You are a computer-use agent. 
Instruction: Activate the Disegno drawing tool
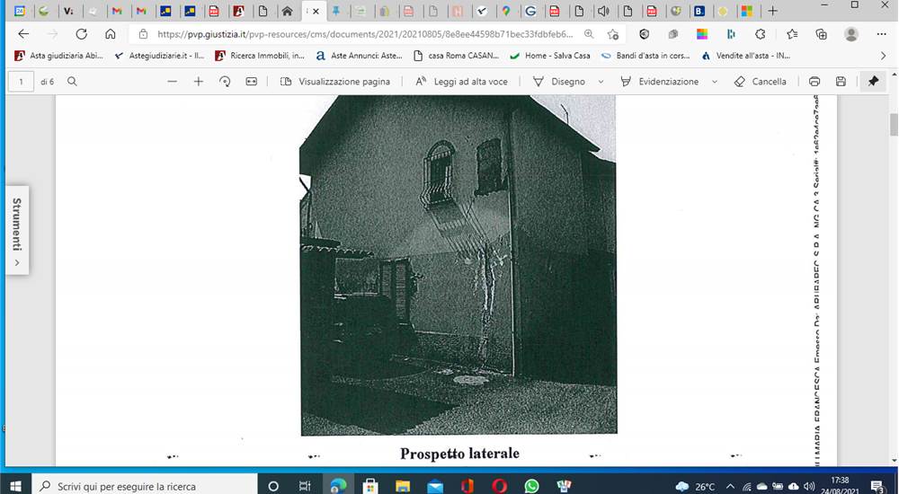tap(558, 82)
